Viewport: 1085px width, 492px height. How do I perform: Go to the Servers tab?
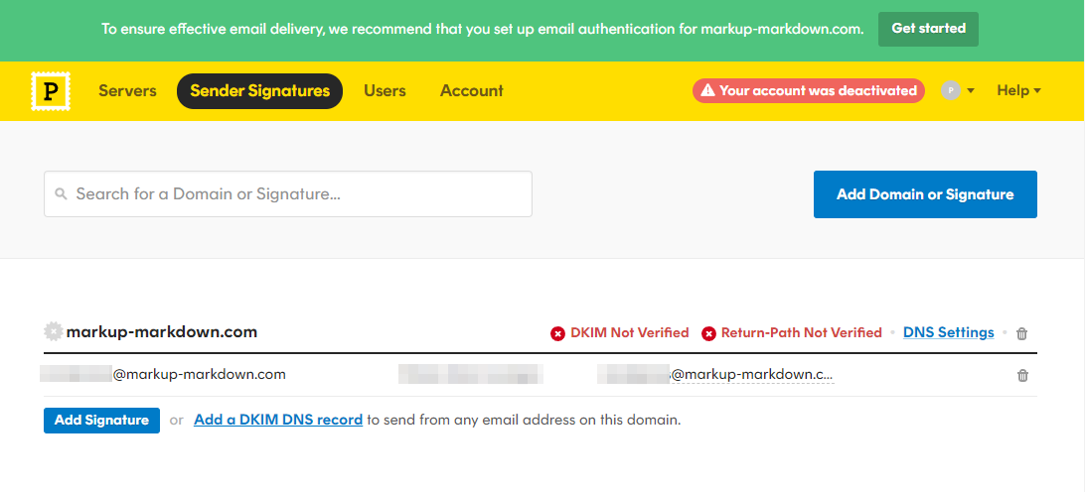pos(127,91)
